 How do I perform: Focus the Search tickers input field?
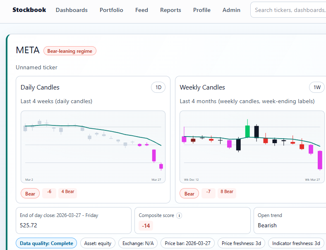coord(289,10)
